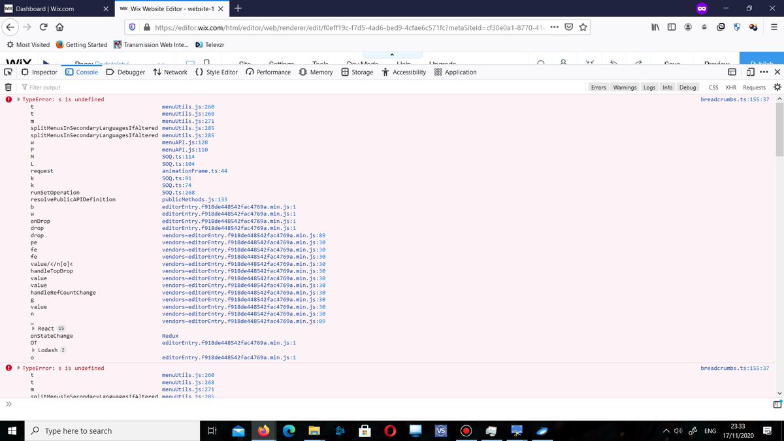
Task: Show the Firefox sidebars icon
Action: click(671, 27)
